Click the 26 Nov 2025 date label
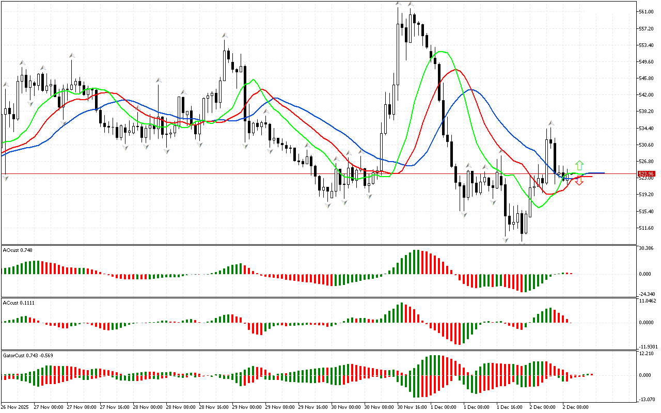The height and width of the screenshot is (413, 661). tap(15, 407)
